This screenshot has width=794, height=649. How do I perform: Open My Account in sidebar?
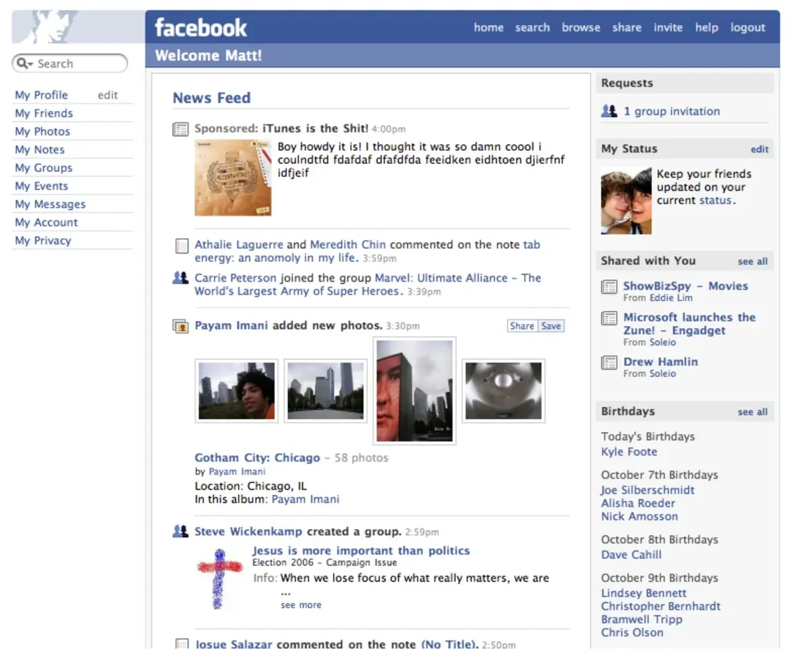pos(46,222)
